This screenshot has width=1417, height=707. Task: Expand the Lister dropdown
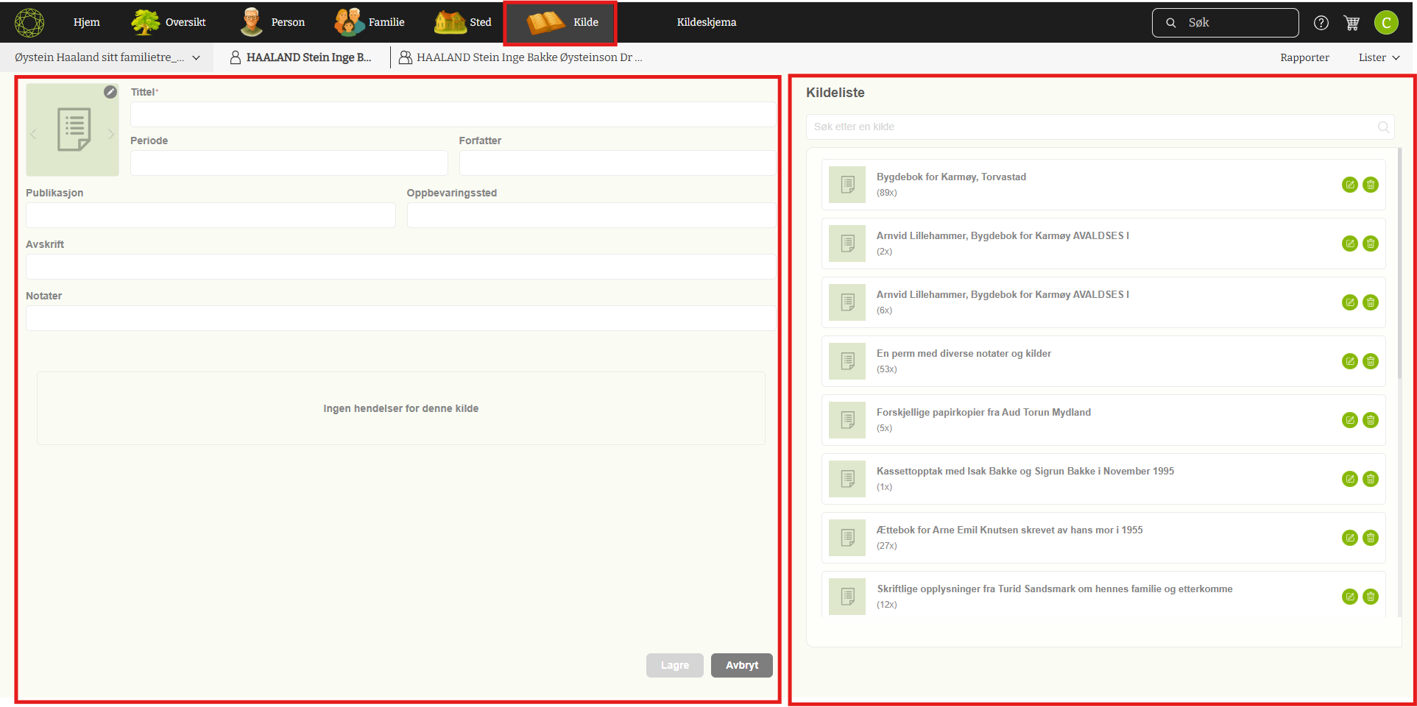(1379, 57)
